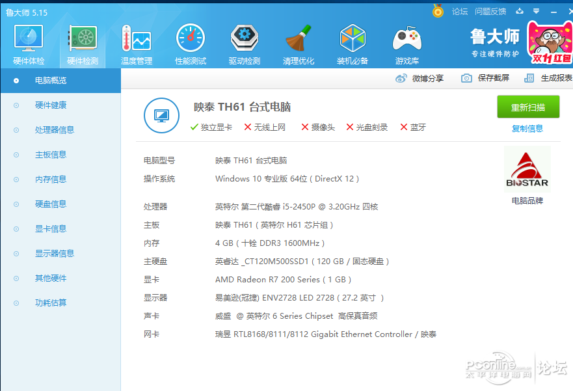Click the processor value 英特尔 第二代酷睿 i5-2450P
The width and height of the screenshot is (573, 391).
(x=265, y=207)
